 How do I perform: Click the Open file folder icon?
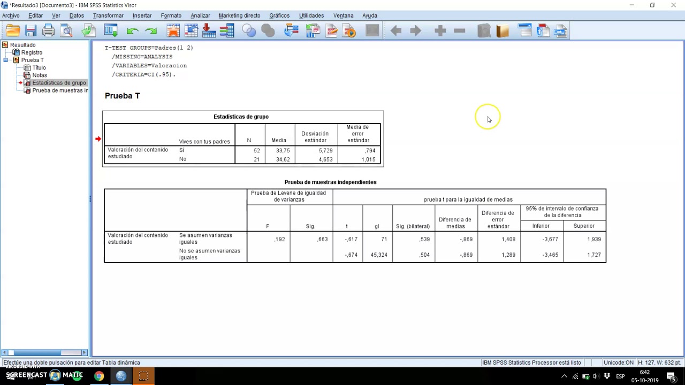pos(13,31)
